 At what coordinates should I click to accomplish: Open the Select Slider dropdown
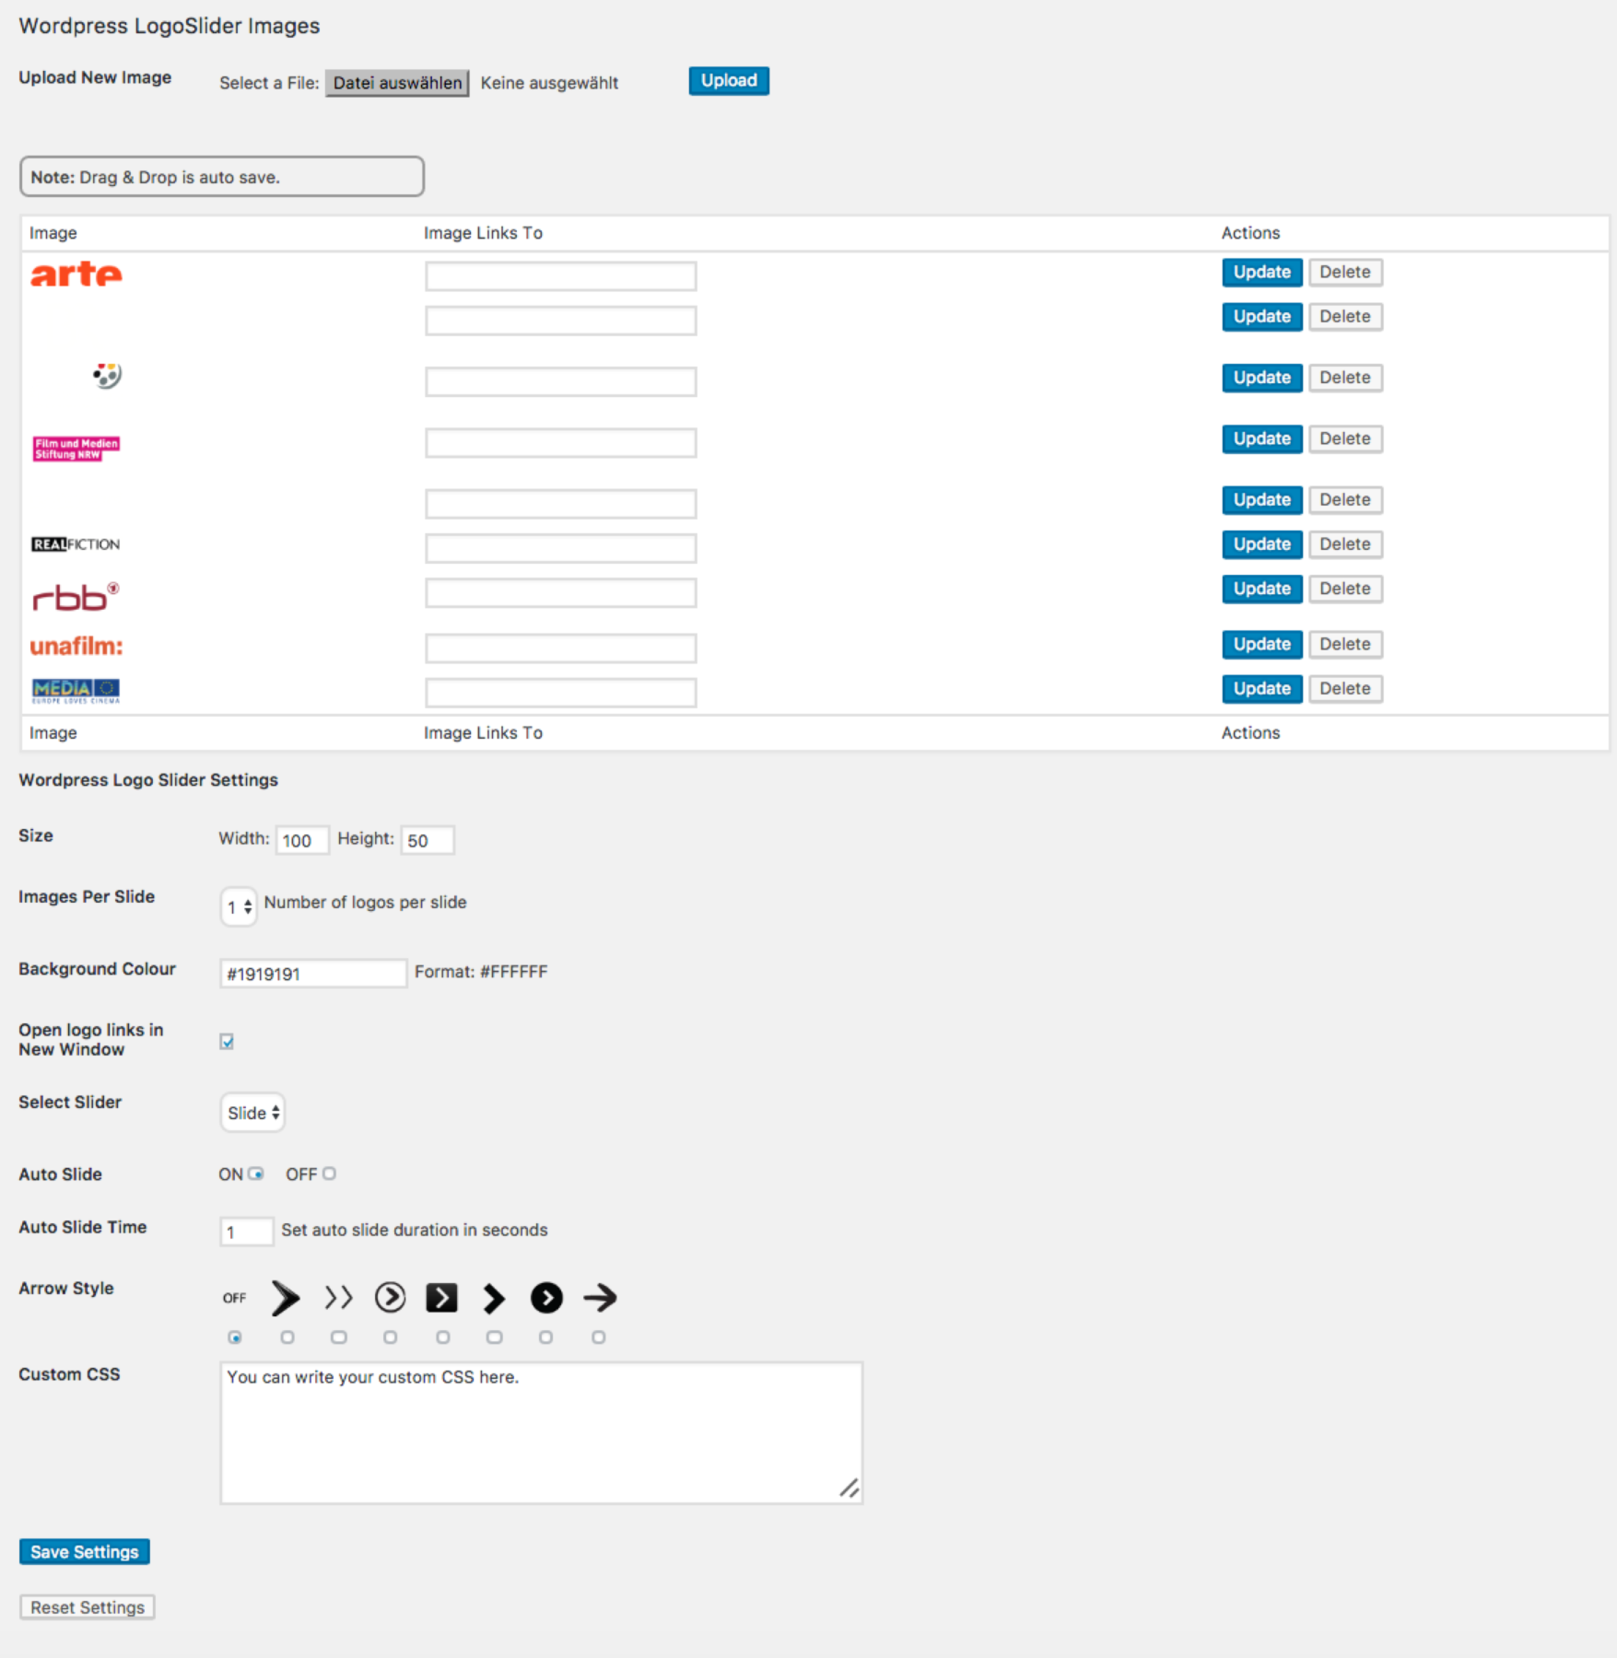[252, 1113]
